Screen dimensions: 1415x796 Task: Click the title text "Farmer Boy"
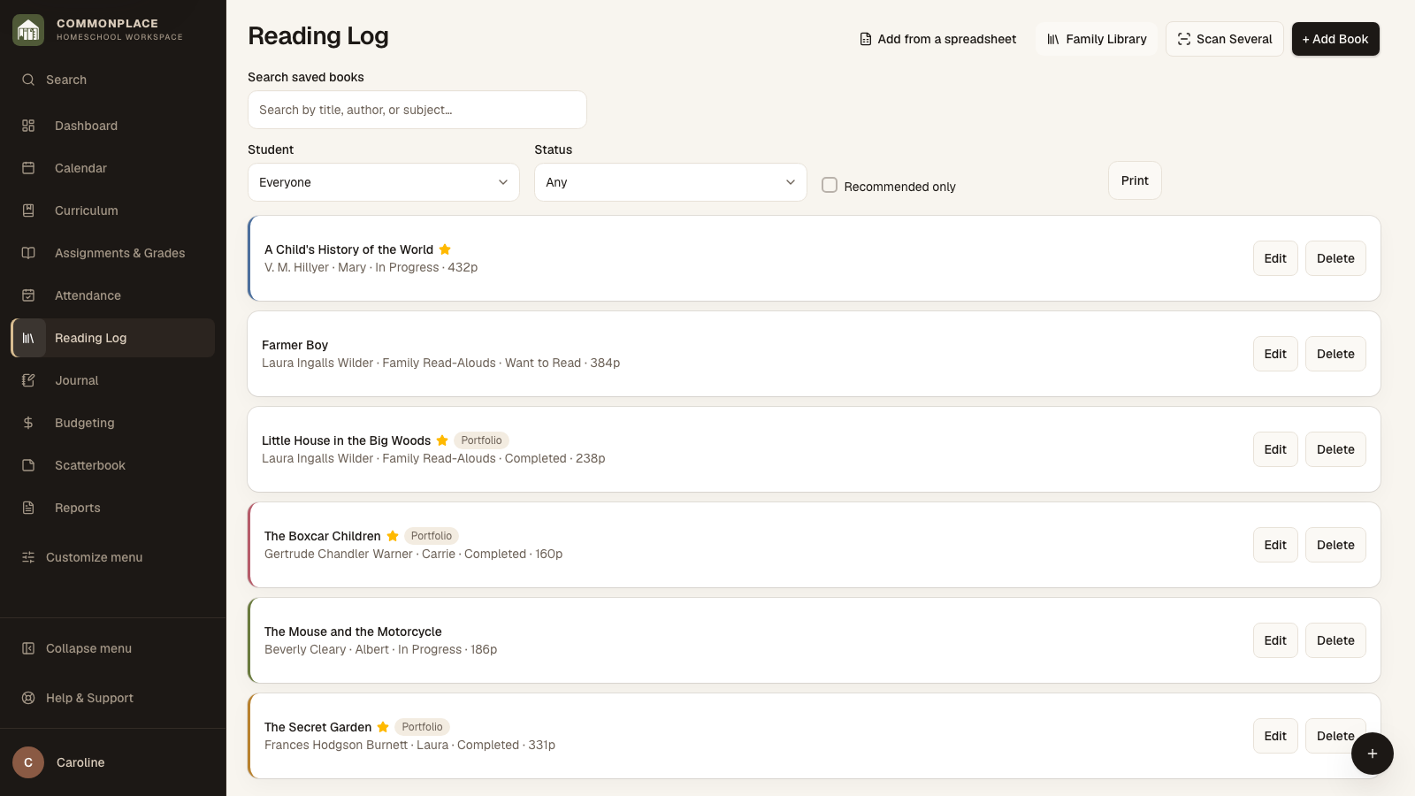click(294, 345)
